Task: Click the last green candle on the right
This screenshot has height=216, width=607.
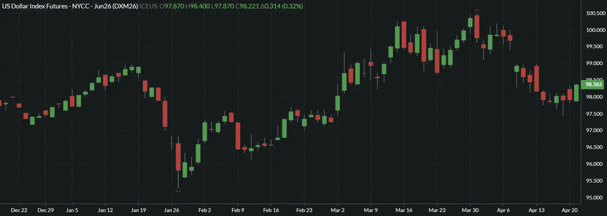Action: click(x=576, y=93)
